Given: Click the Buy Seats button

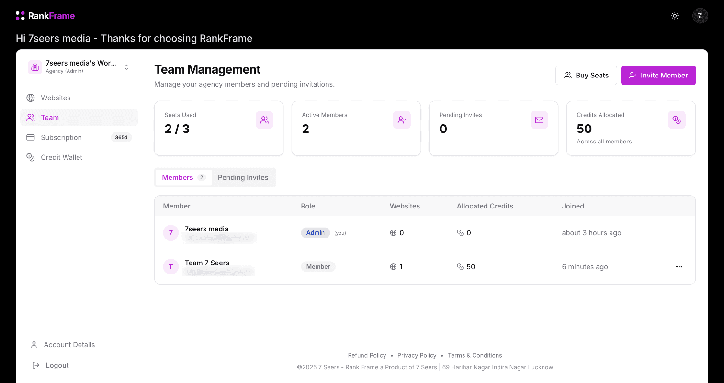Looking at the screenshot, I should [x=586, y=75].
